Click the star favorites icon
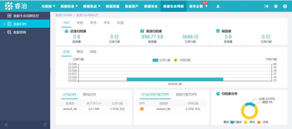Image resolution: width=292 pixels, height=129 pixels. point(276,6)
